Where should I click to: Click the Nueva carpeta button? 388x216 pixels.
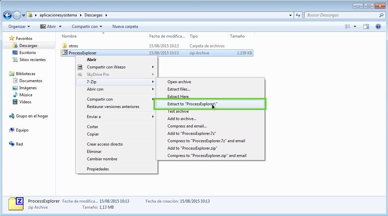pos(125,26)
